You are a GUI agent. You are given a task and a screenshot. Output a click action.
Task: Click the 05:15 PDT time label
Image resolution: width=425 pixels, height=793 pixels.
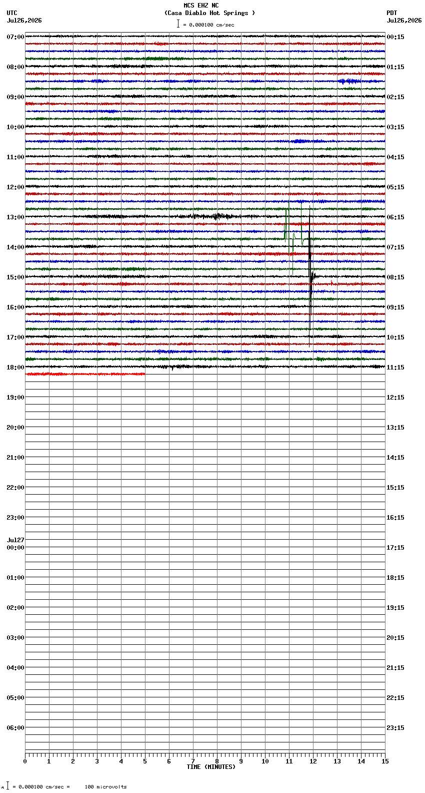click(x=395, y=187)
